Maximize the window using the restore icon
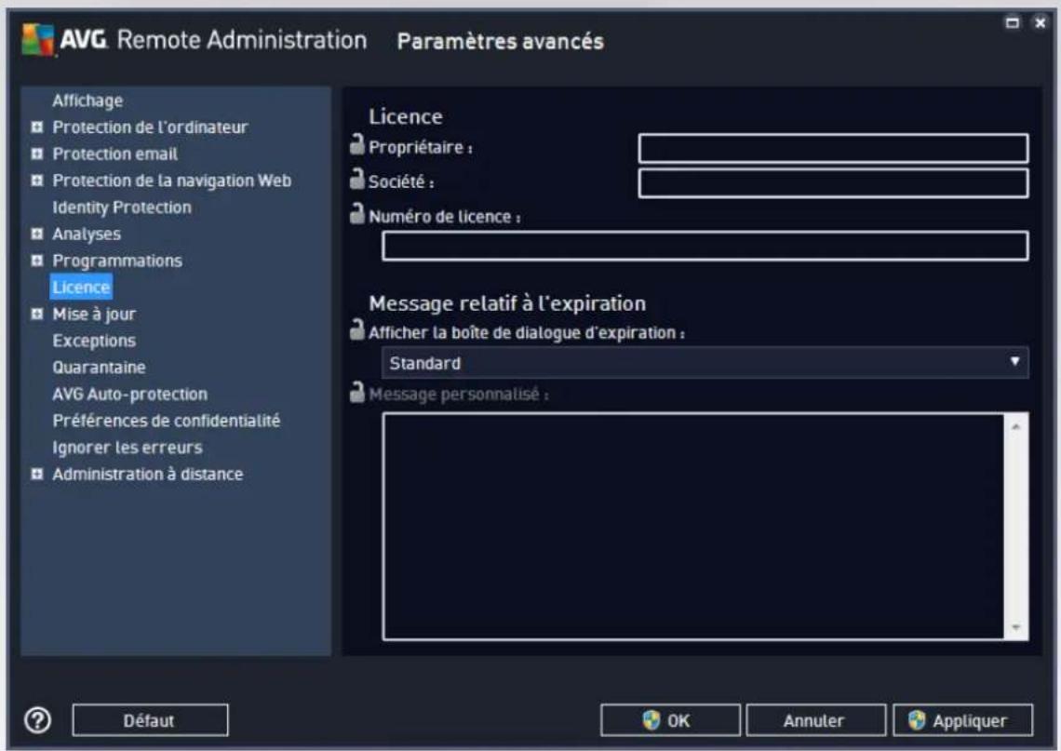The image size is (1061, 751). click(1013, 23)
